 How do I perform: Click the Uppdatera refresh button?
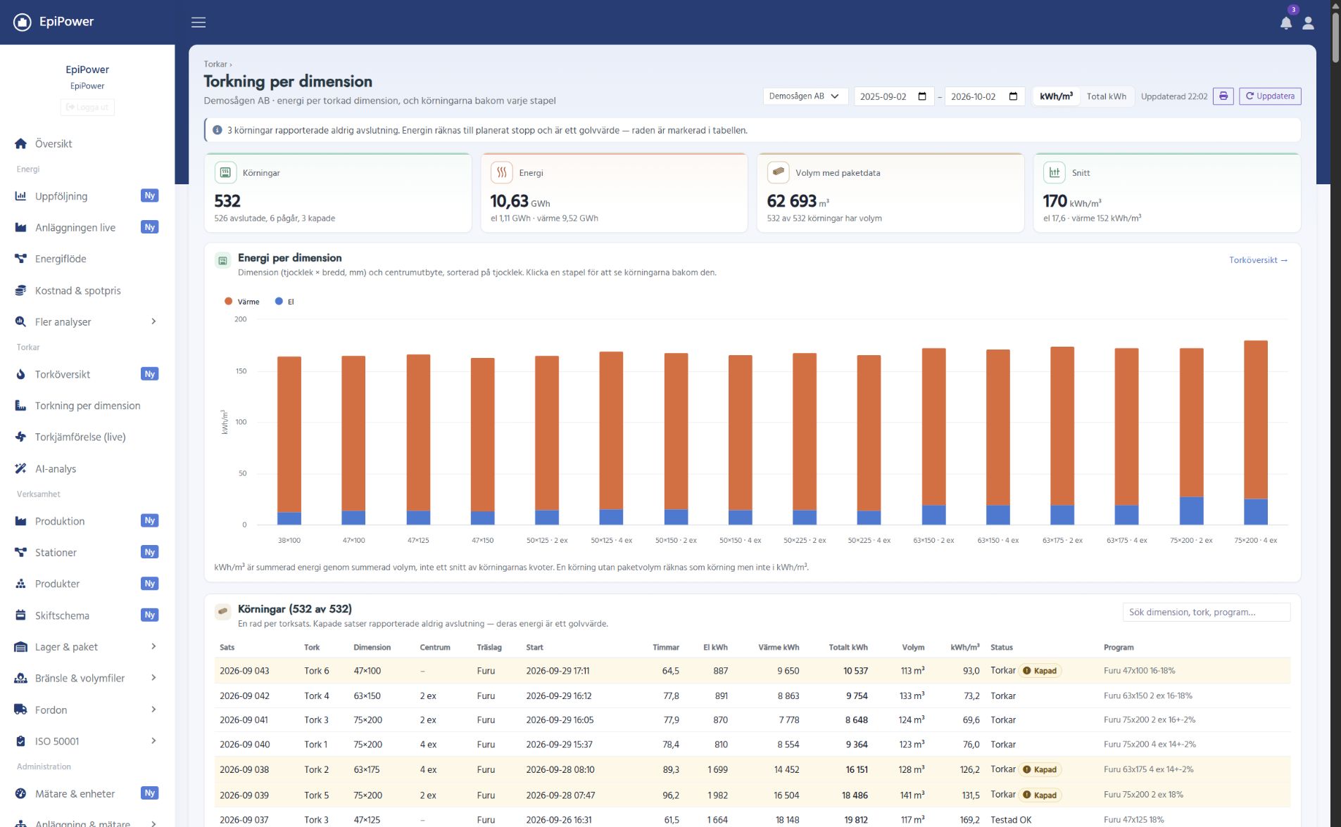point(1270,96)
